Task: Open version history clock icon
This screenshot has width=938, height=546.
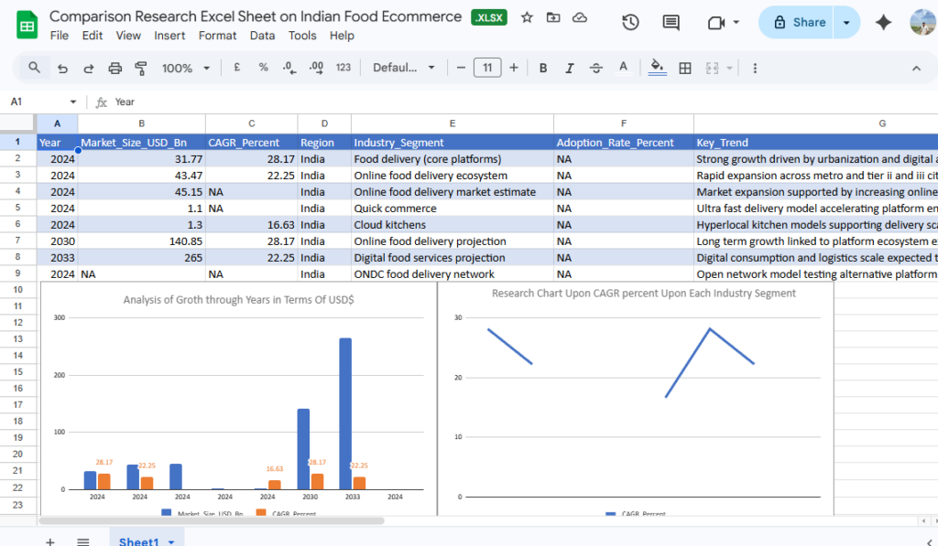Action: click(630, 23)
